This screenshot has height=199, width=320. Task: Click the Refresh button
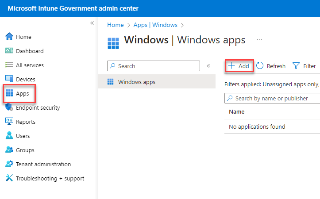pos(271,66)
